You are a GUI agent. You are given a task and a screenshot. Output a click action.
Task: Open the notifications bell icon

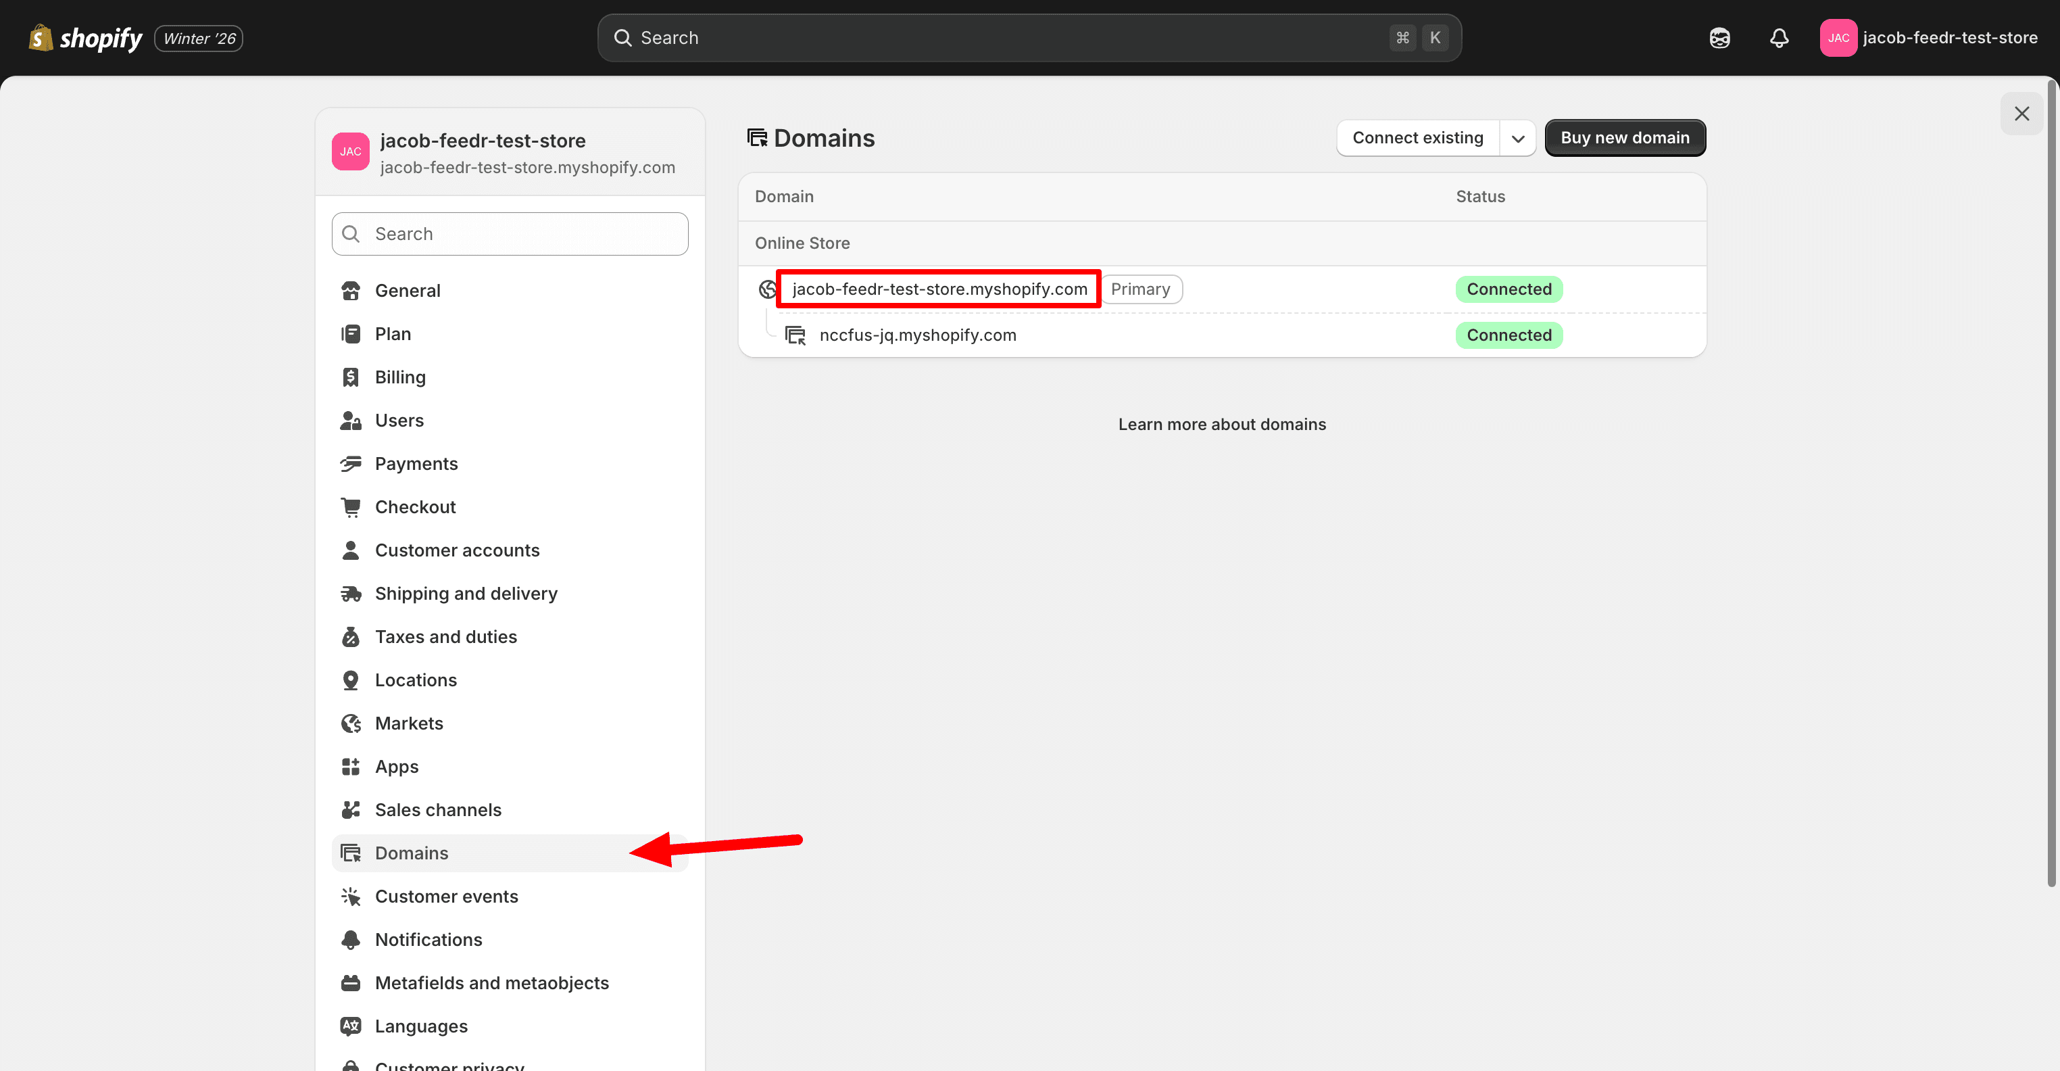[1779, 38]
